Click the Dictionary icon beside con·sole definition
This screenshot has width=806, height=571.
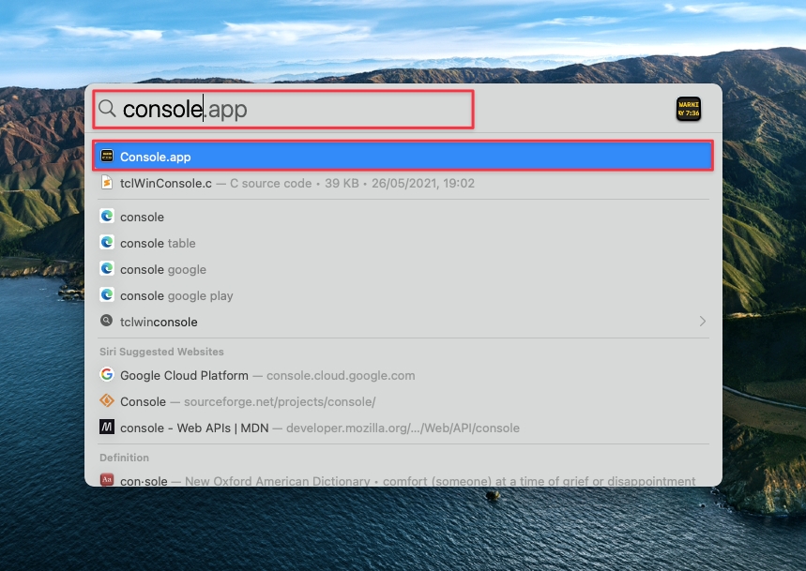click(107, 481)
